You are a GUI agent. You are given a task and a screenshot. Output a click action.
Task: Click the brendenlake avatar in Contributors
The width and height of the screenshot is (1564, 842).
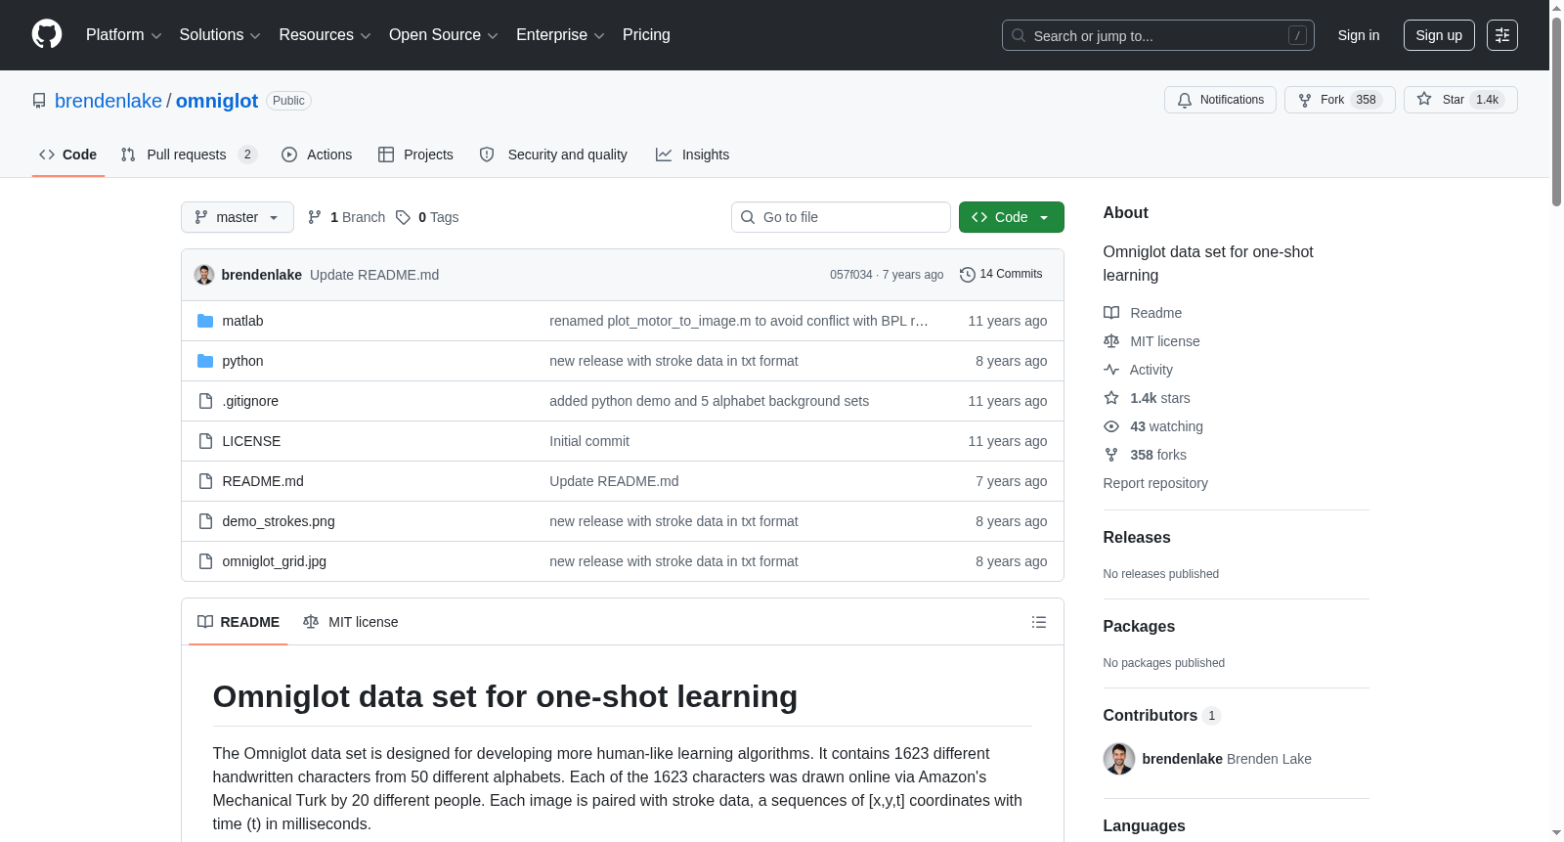pos(1119,759)
